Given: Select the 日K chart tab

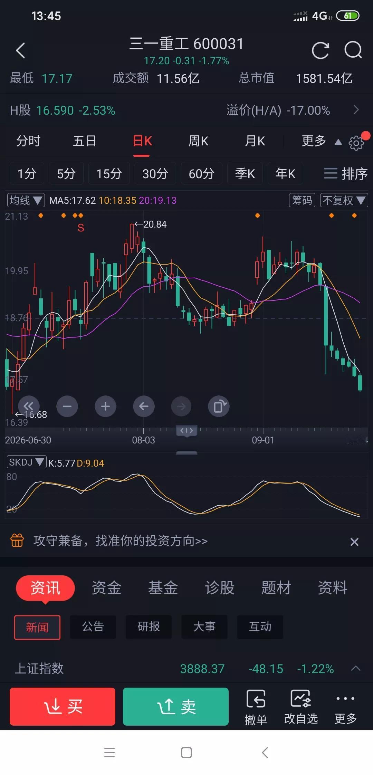Looking at the screenshot, I should [142, 141].
